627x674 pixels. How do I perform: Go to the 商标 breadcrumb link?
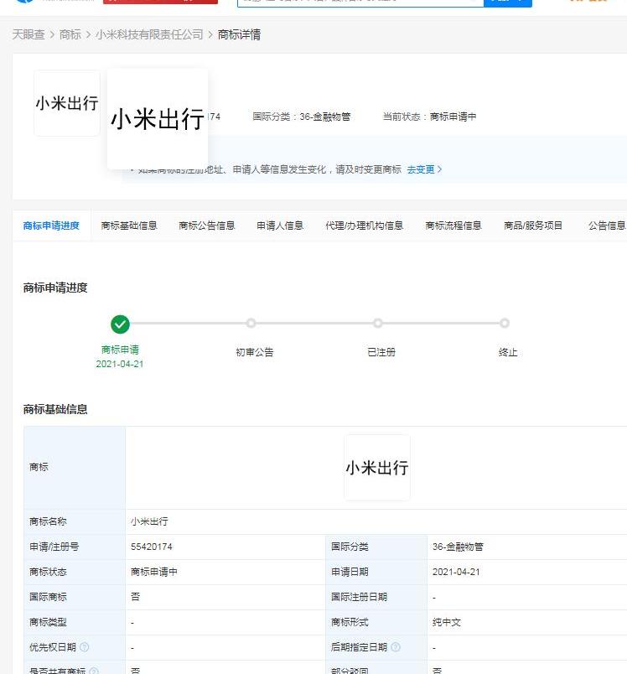click(x=70, y=34)
